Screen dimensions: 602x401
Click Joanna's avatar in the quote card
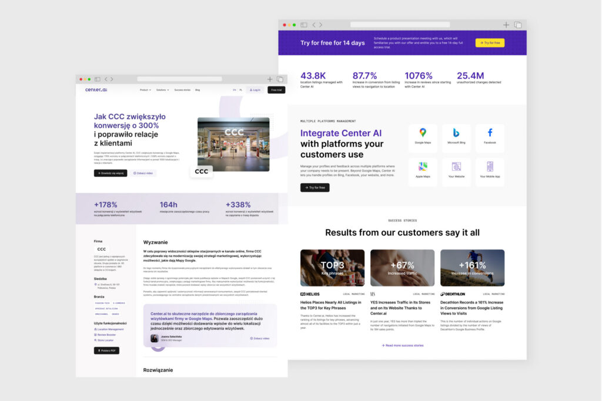[155, 338]
